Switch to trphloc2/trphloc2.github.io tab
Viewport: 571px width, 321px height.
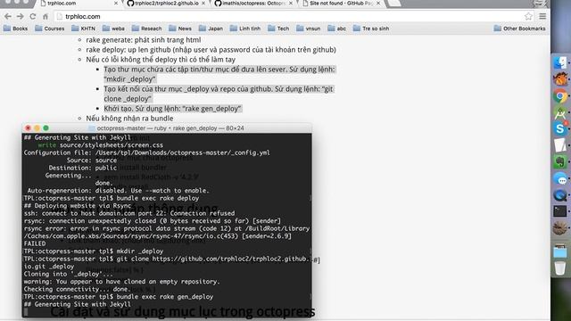point(164,4)
